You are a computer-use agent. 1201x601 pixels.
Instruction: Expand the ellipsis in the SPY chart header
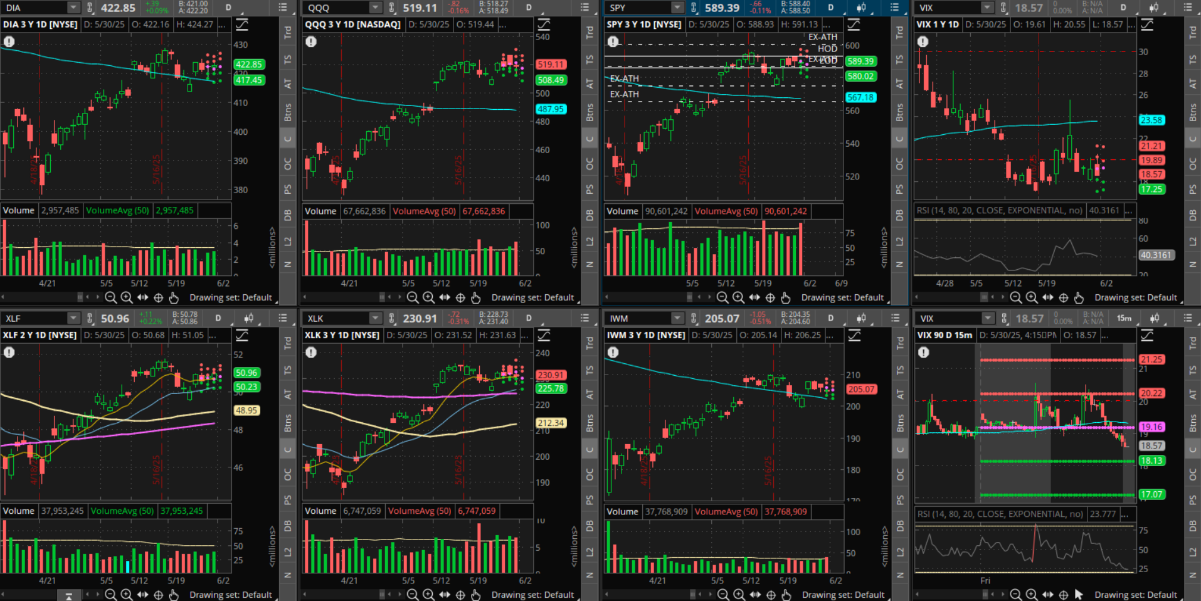827,24
